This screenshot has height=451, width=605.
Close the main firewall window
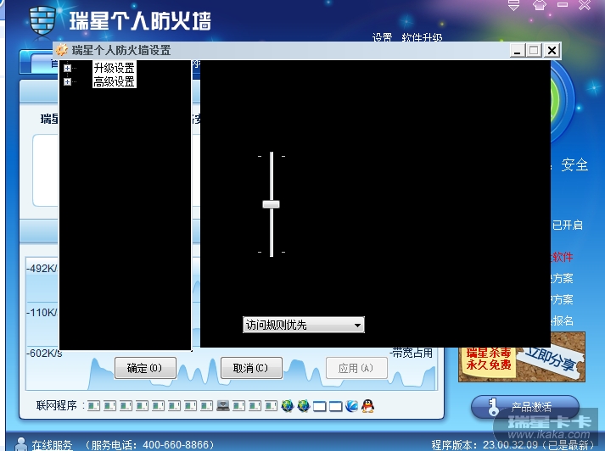pyautogui.click(x=584, y=5)
